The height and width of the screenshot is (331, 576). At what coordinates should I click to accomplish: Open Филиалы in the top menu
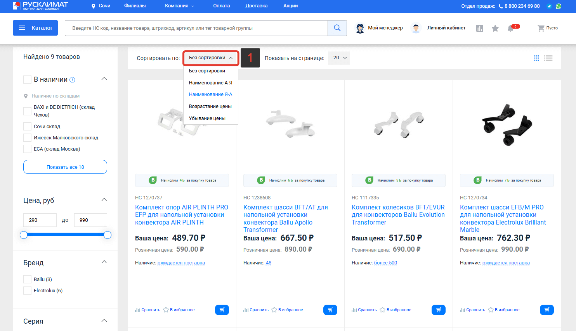tap(135, 6)
